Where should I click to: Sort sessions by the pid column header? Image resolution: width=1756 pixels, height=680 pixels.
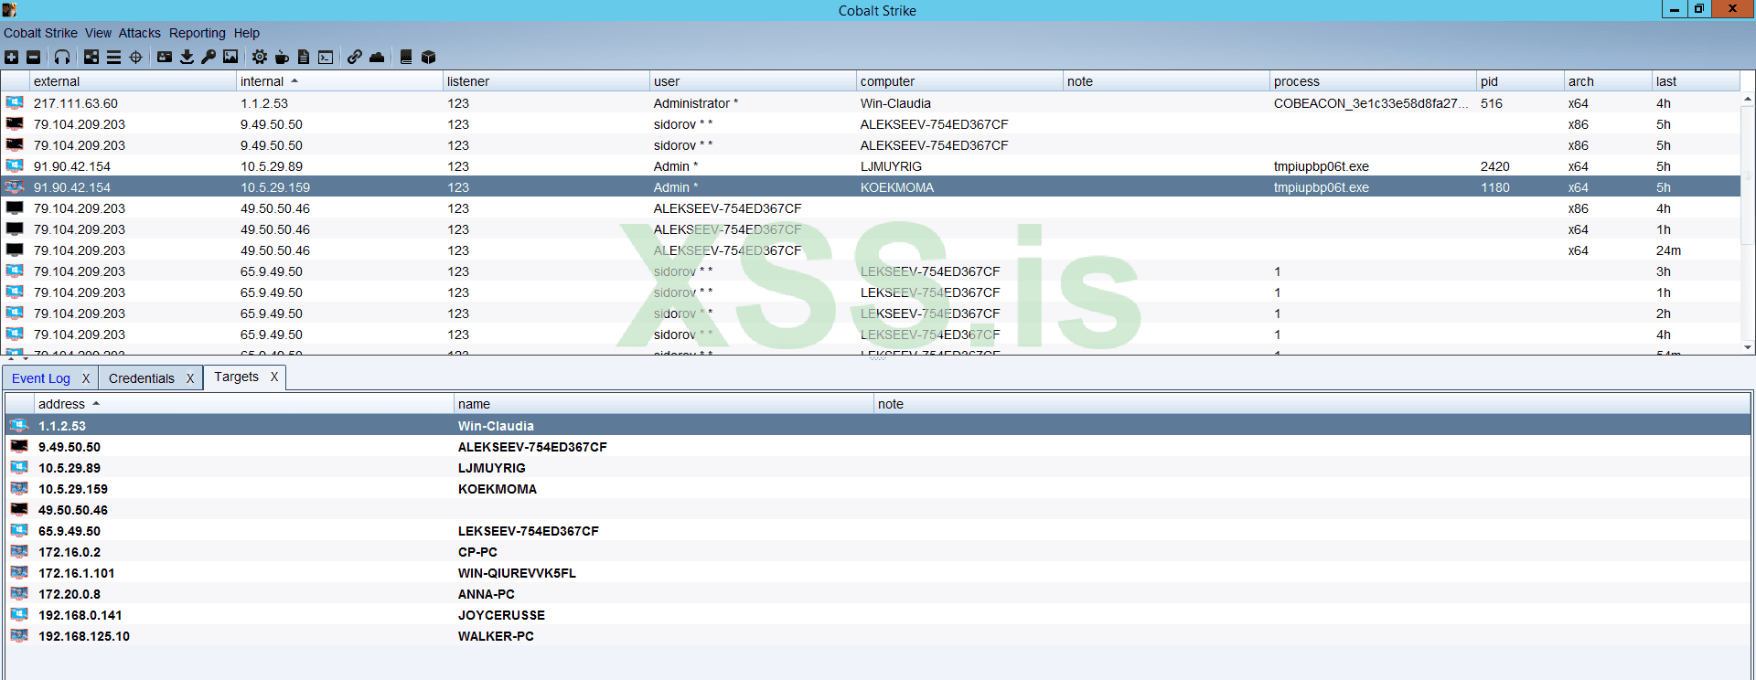1520,81
